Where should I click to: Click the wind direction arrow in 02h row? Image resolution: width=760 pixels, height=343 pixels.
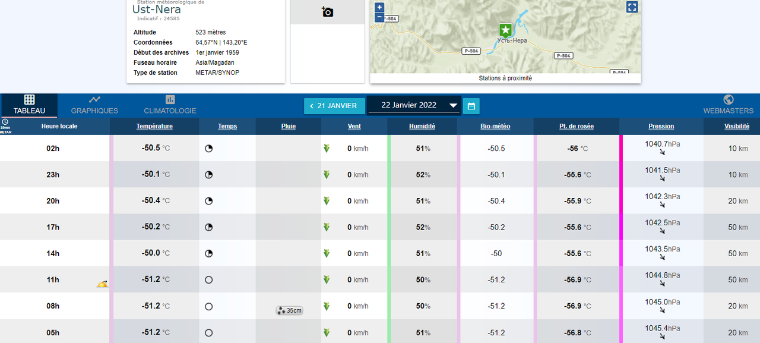326,149
